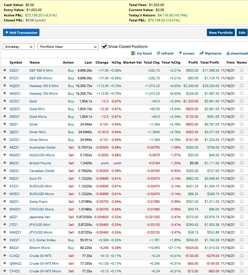Open the Portfolio View dropdown
The image size is (248, 275).
coord(68,47)
